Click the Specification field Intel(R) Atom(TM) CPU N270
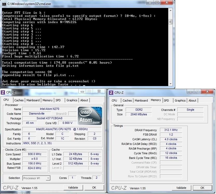This screenshot has height=194, width=216. click(x=62, y=129)
